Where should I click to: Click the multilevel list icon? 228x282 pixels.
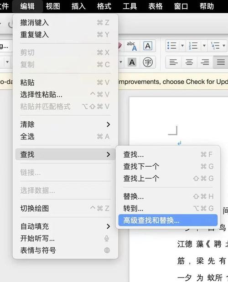[215, 46]
